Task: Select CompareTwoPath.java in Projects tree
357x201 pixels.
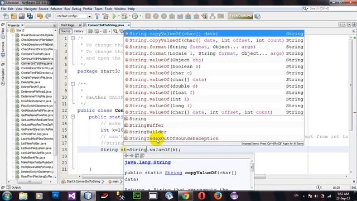Action: tap(36, 54)
